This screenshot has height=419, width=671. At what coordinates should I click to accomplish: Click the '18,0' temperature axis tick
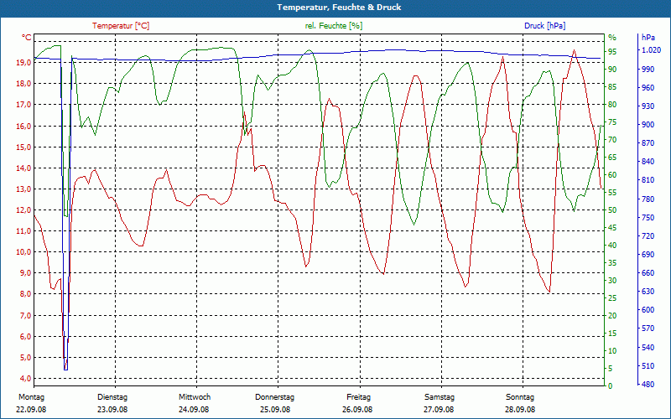(23, 84)
